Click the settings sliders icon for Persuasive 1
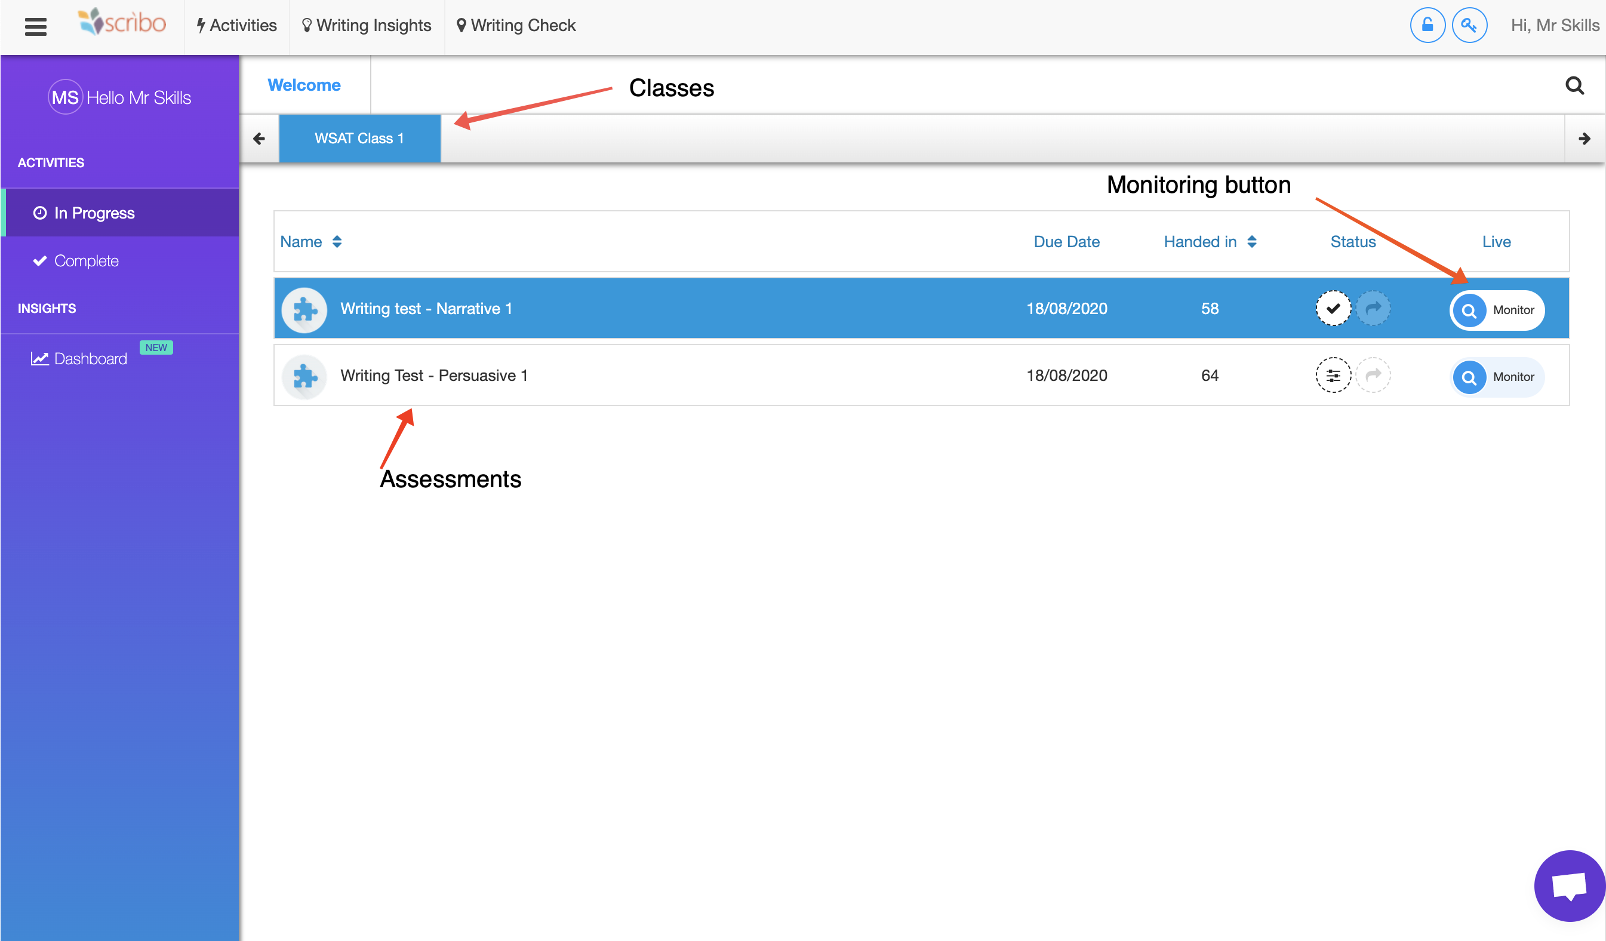 (1333, 376)
